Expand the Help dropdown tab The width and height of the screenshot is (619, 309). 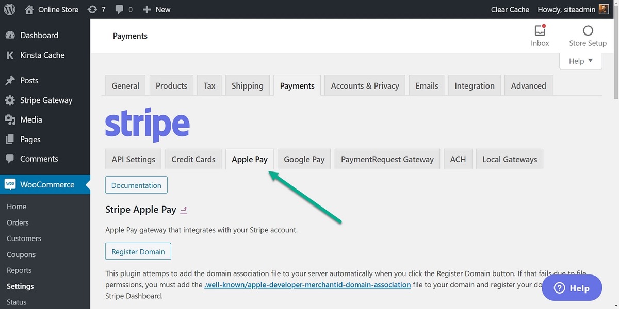click(580, 61)
